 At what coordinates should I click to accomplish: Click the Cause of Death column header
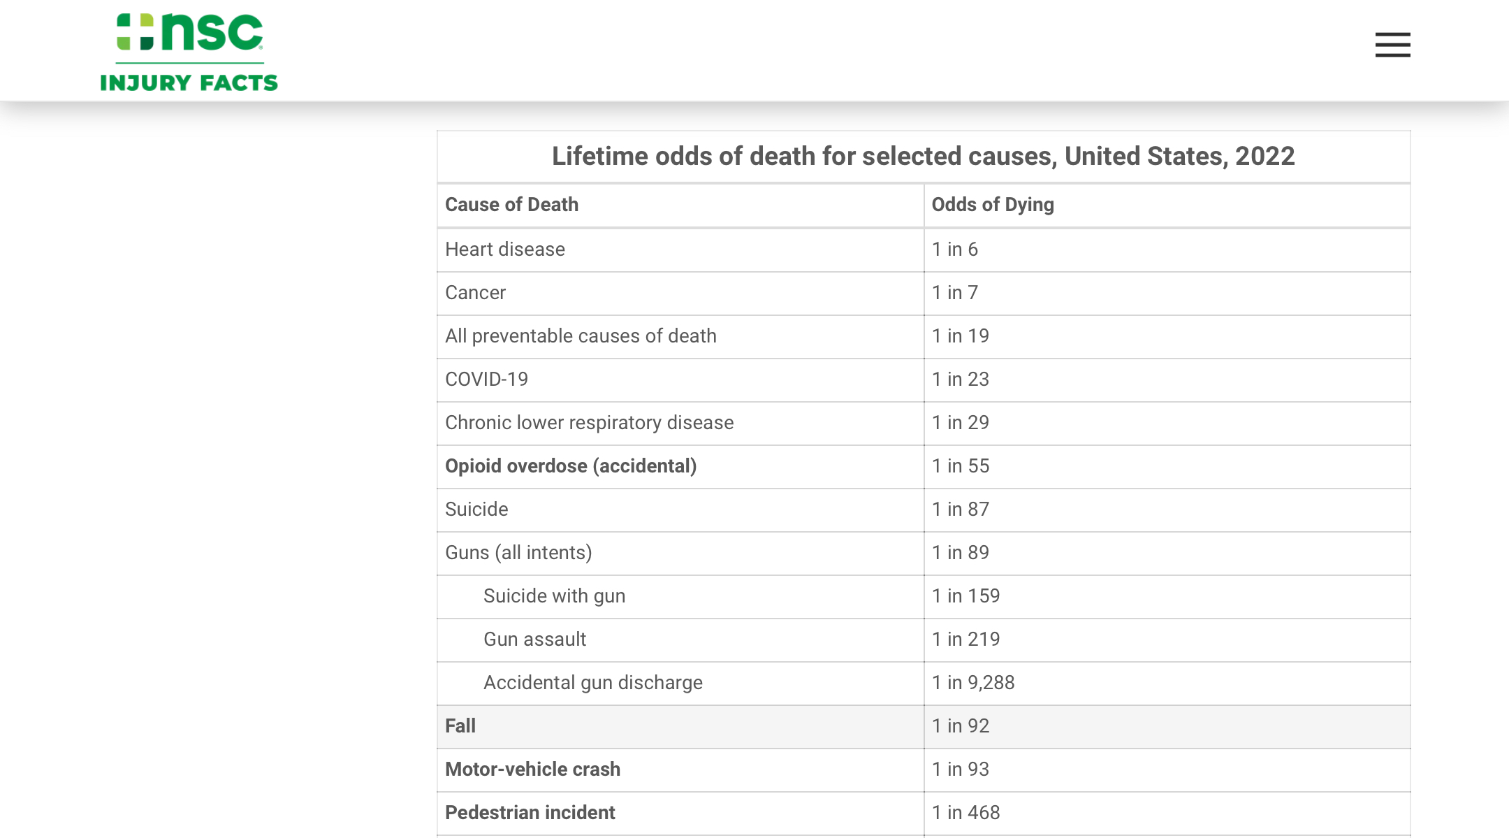pyautogui.click(x=511, y=205)
